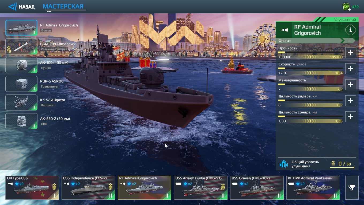Upgrade Маневренность with plus button
364x205 pixels.
point(351,85)
